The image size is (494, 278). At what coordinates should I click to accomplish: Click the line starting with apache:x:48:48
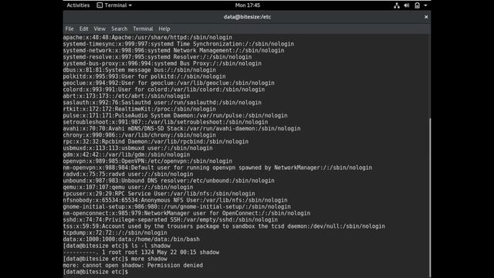(x=147, y=37)
